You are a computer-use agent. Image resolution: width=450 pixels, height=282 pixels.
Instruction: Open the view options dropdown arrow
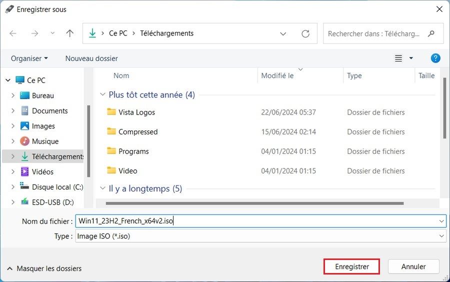(411, 58)
